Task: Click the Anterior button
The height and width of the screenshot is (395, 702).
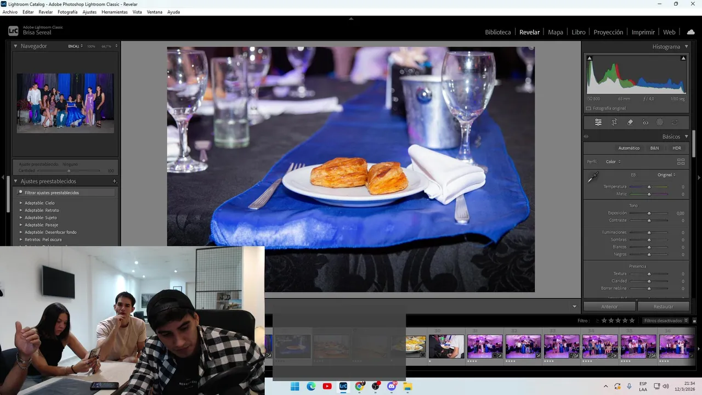Action: pos(609,307)
